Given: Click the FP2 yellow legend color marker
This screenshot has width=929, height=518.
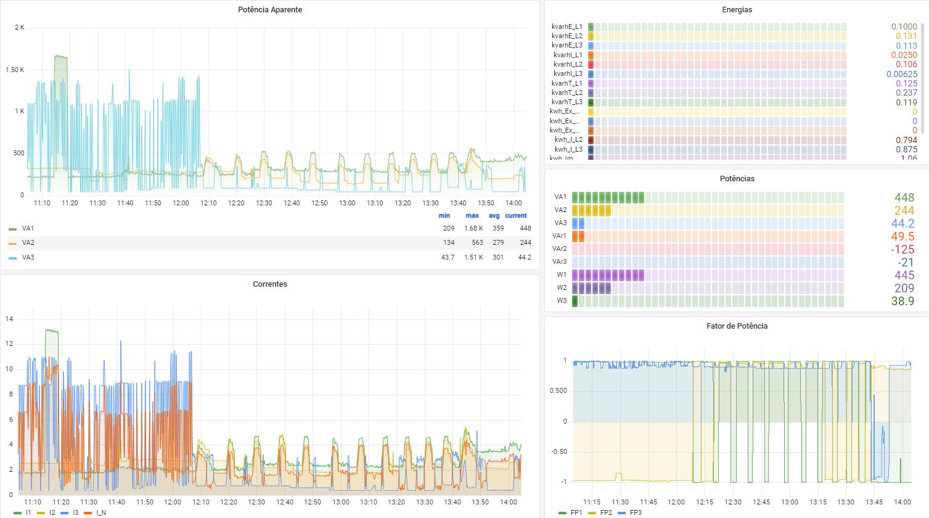Looking at the screenshot, I should coord(592,512).
